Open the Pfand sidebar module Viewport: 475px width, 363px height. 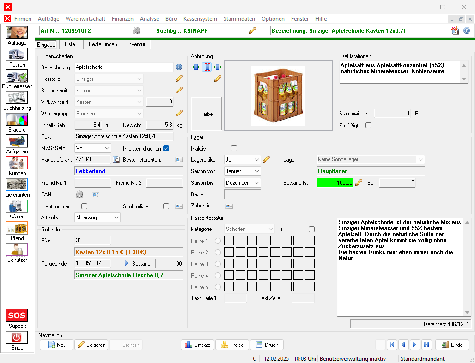pos(17,228)
